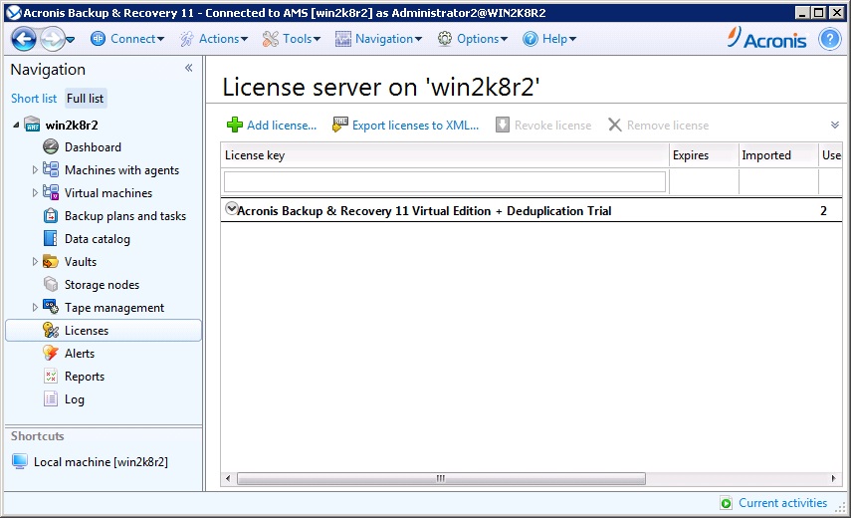Open Backup plans and tasks
This screenshot has width=851, height=518.
tap(125, 216)
